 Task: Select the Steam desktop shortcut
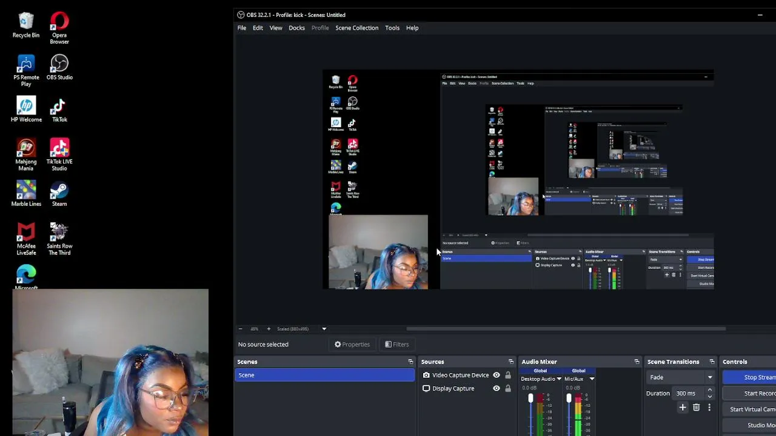coord(59,194)
